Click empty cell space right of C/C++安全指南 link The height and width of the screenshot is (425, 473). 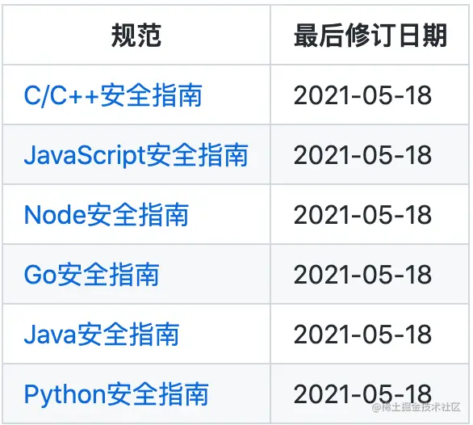coord(236,95)
